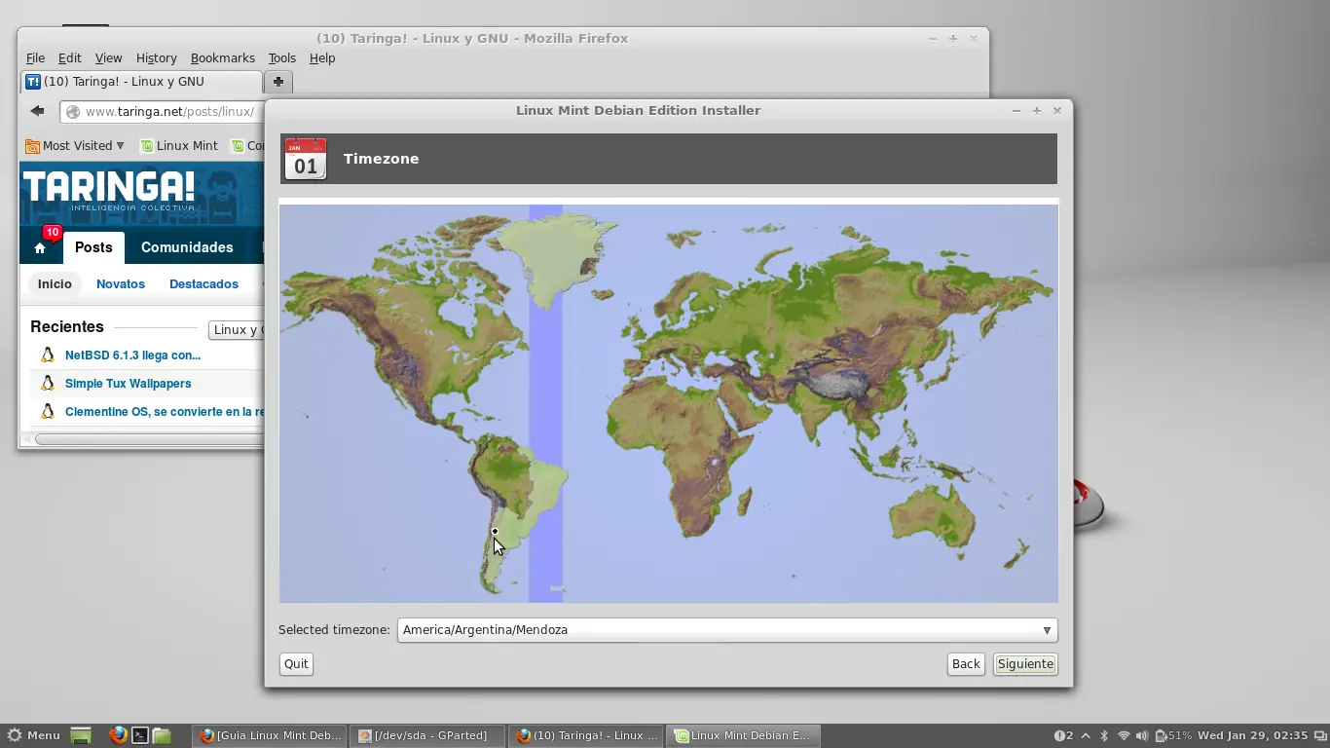
Task: Open the File menu in Firefox
Action: [35, 58]
